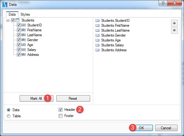The width and height of the screenshot is (184, 136).
Task: Click the Students table icon in tree
Action: 17,20
